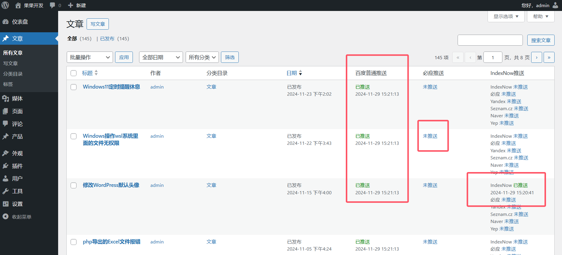Click the plus icon for 新建
This screenshot has height=255, width=562.
pos(71,5)
